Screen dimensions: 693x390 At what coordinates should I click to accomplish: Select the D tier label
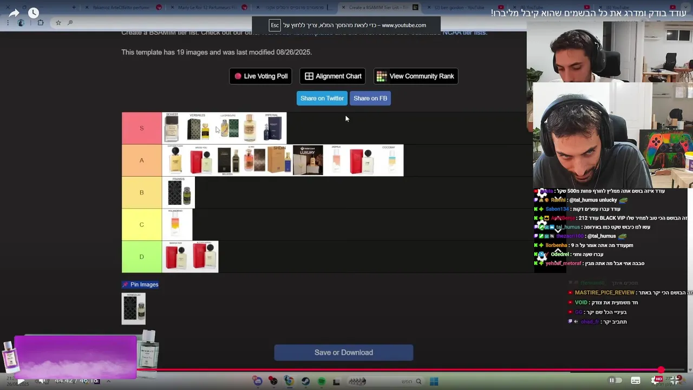point(142,257)
